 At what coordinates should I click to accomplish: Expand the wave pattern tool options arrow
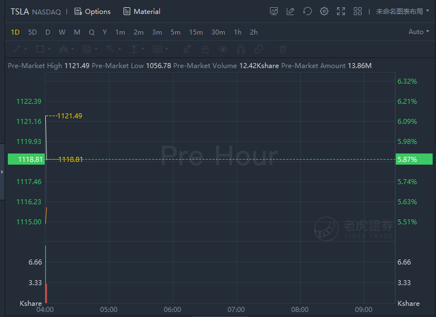click(73, 49)
